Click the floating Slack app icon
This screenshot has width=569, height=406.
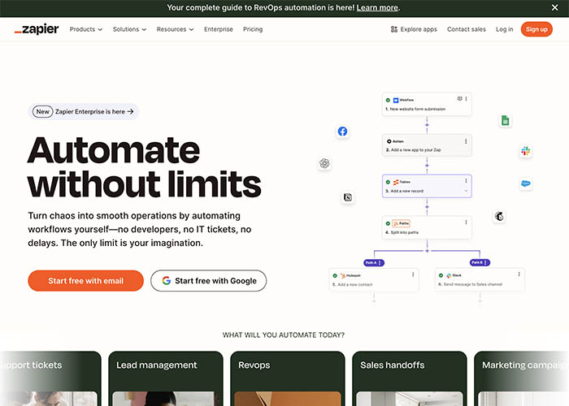pos(525,150)
